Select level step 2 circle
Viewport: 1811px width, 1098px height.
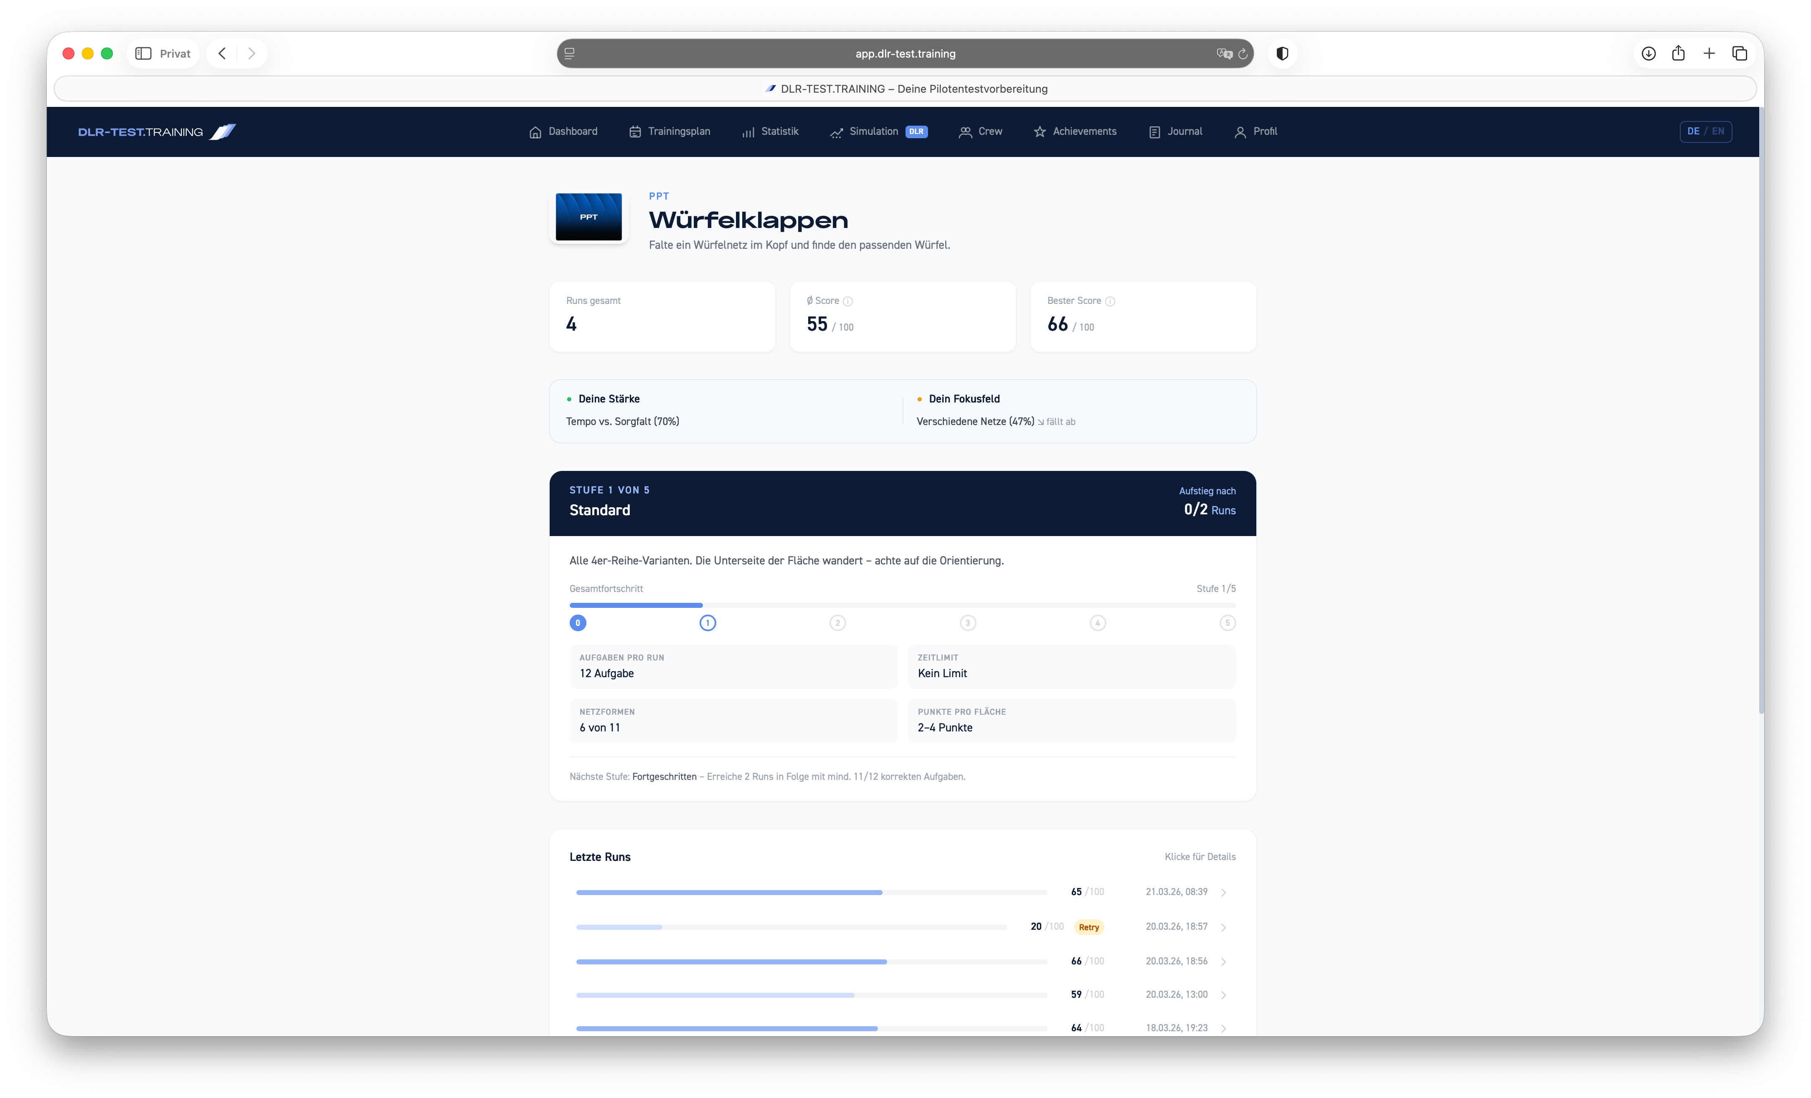pos(838,623)
